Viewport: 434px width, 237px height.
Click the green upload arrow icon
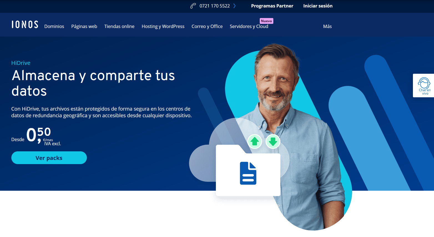pos(255,141)
